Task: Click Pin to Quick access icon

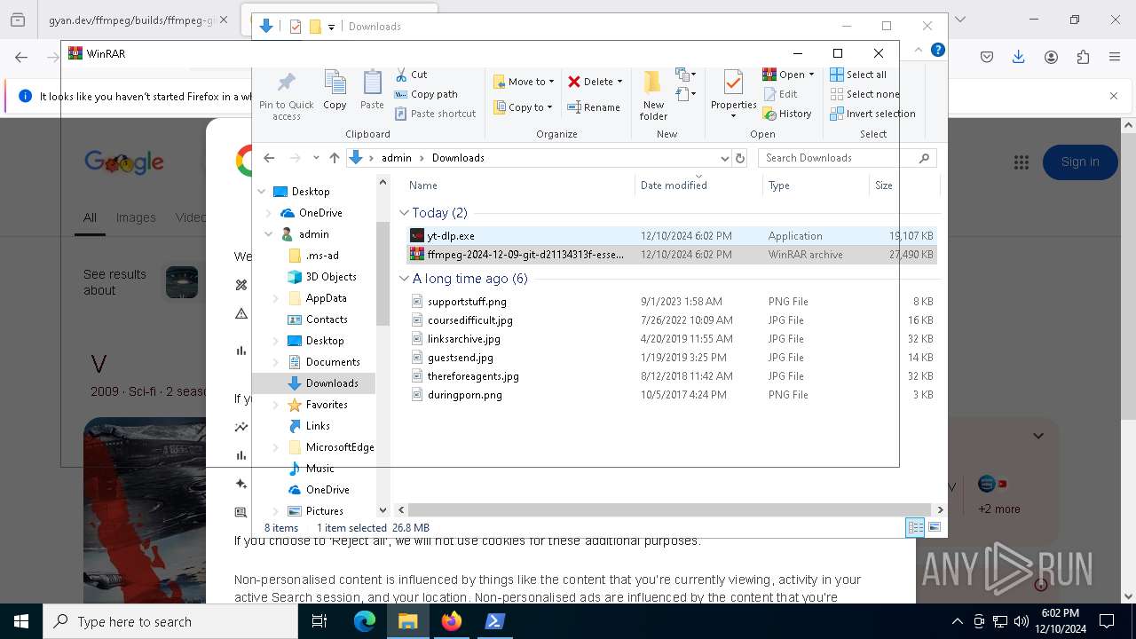Action: click(x=286, y=96)
